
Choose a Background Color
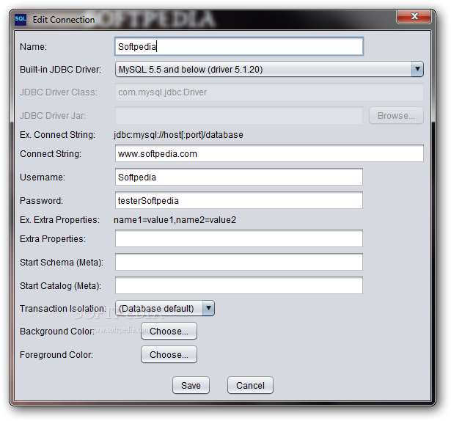169,331
